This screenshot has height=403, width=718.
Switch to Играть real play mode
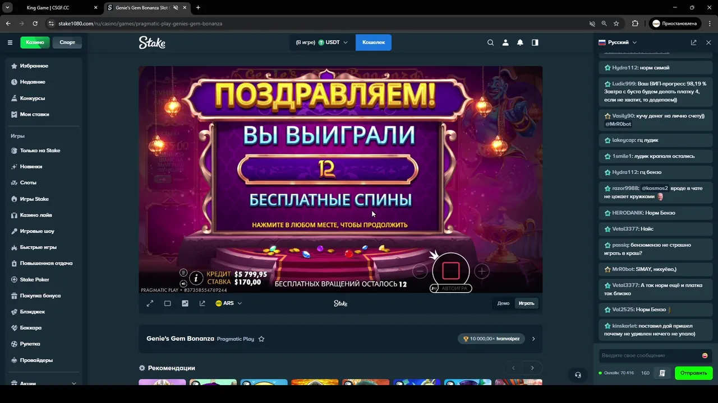pyautogui.click(x=526, y=303)
